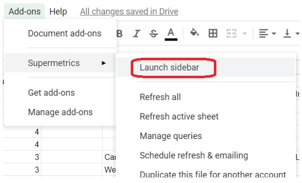Viewport: 302px width, 183px height.
Task: Open the fill color bucket tool
Action: (x=194, y=32)
